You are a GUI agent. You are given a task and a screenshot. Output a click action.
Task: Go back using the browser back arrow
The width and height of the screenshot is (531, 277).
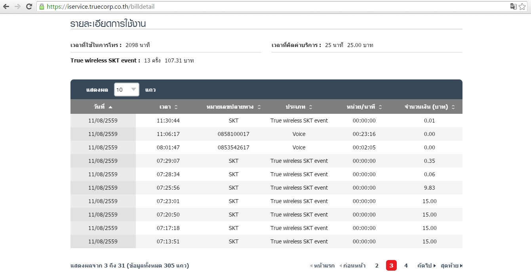point(6,6)
